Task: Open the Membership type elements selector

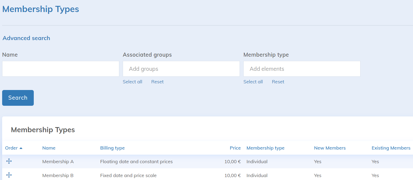Action: [302, 69]
